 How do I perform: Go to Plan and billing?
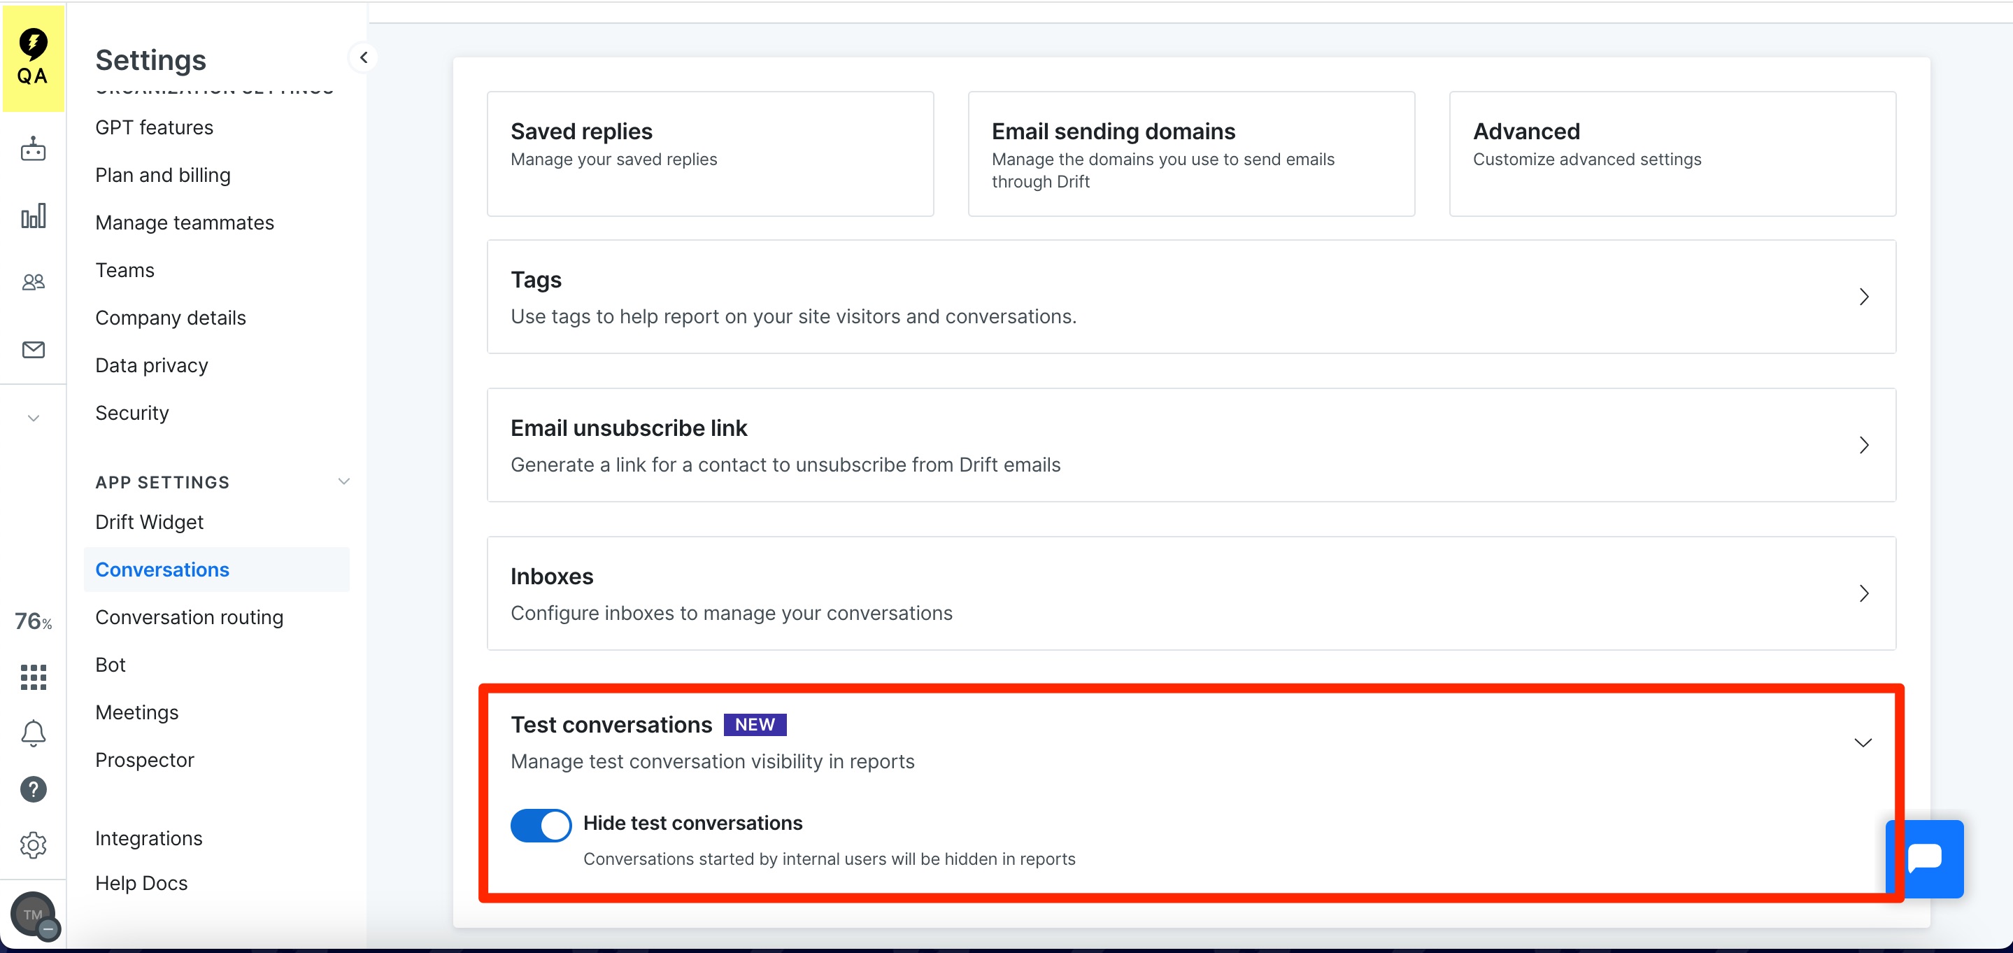pos(162,175)
